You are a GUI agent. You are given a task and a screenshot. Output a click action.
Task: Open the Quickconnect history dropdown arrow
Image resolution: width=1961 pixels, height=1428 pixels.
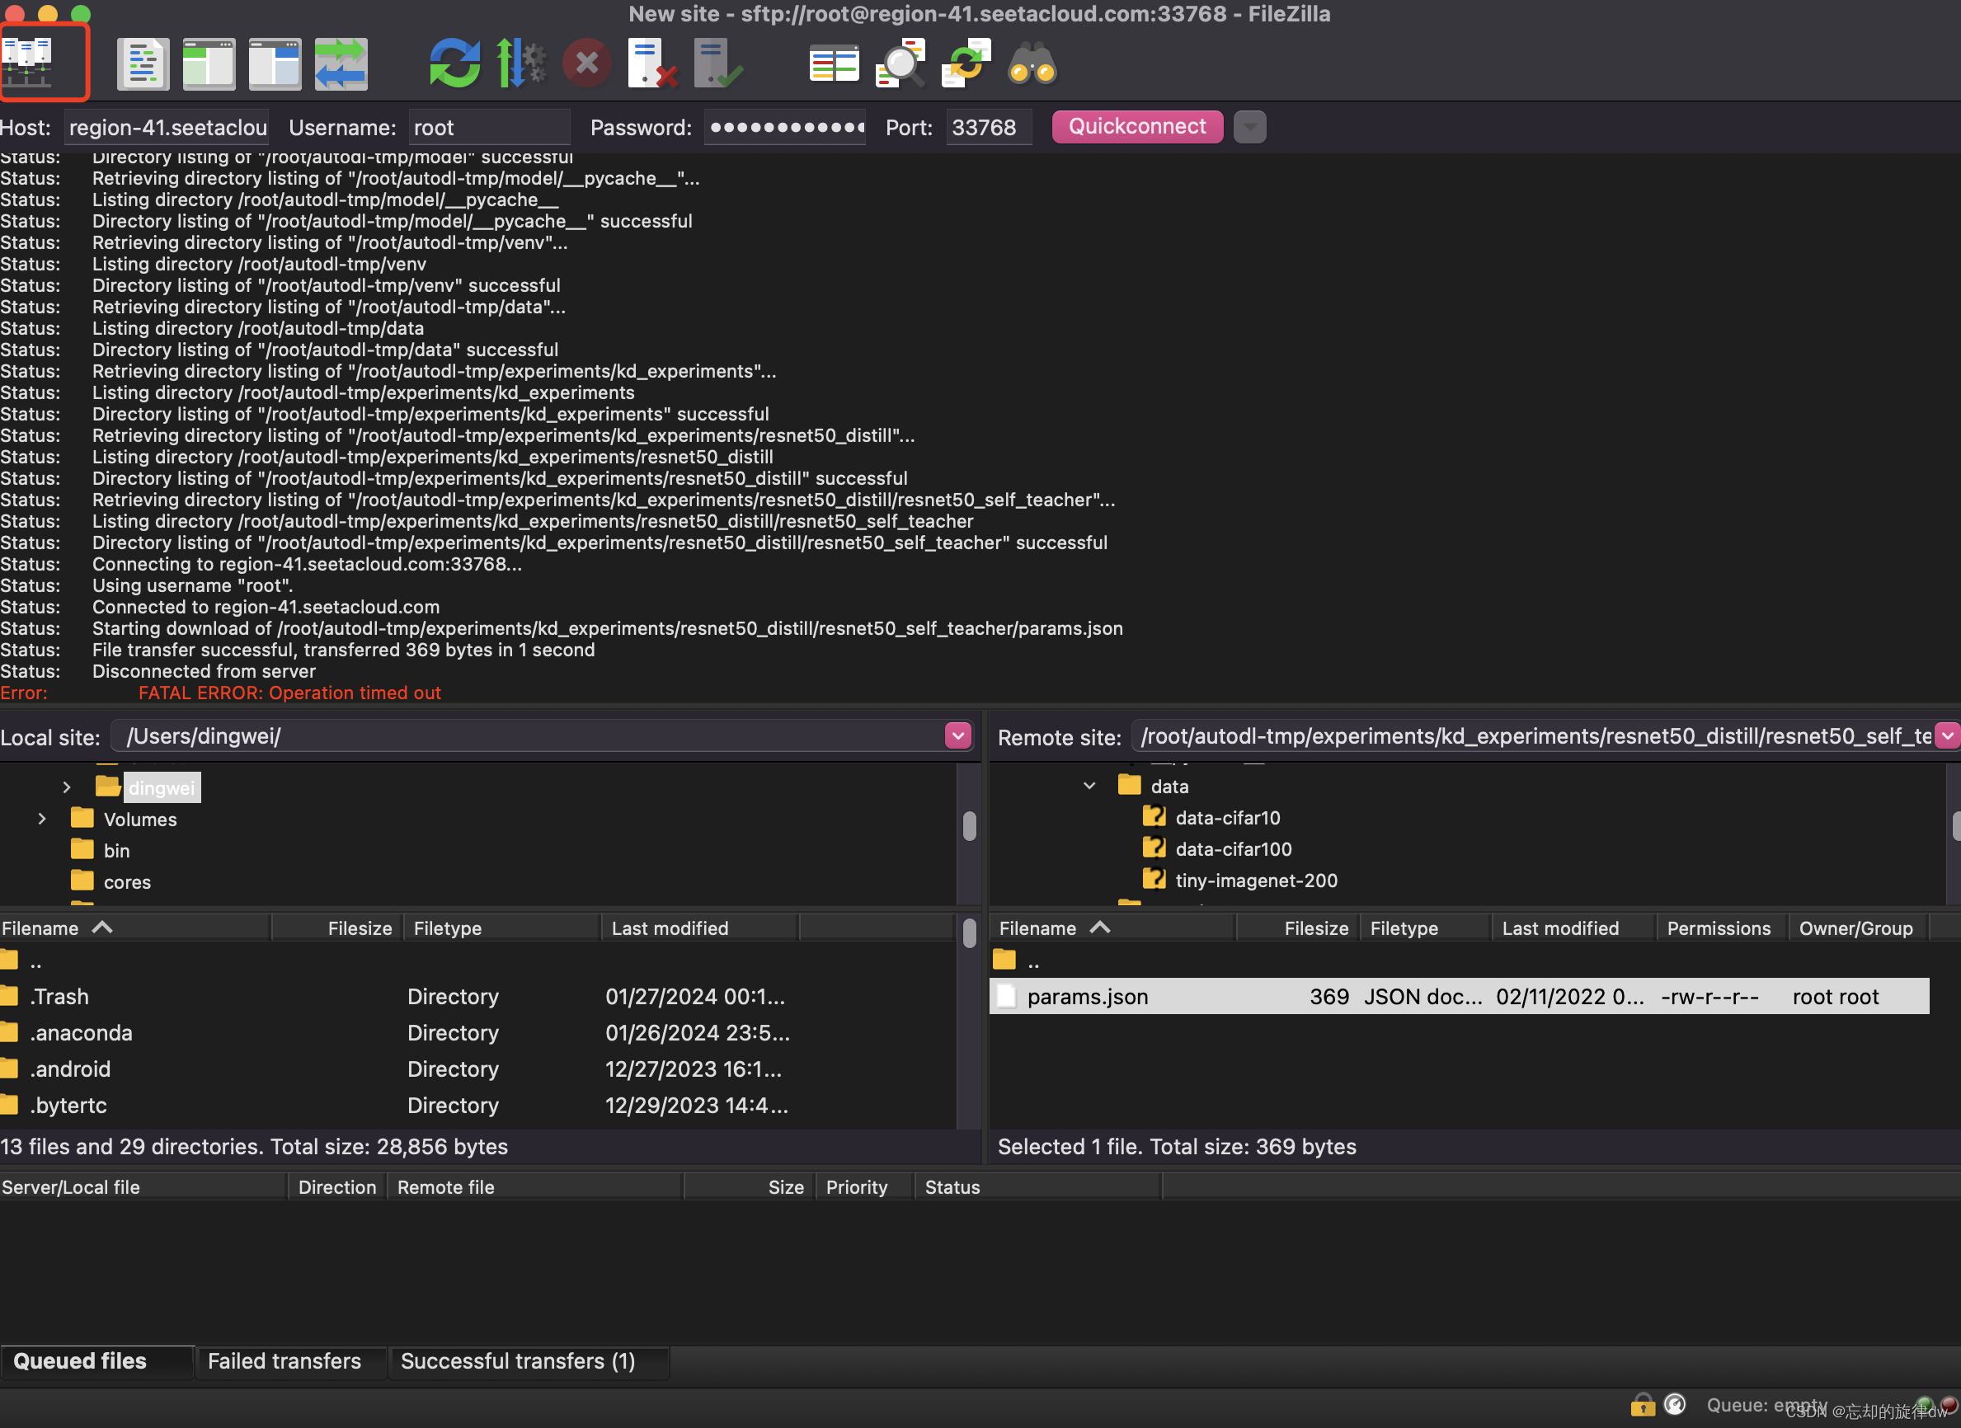[1249, 127]
